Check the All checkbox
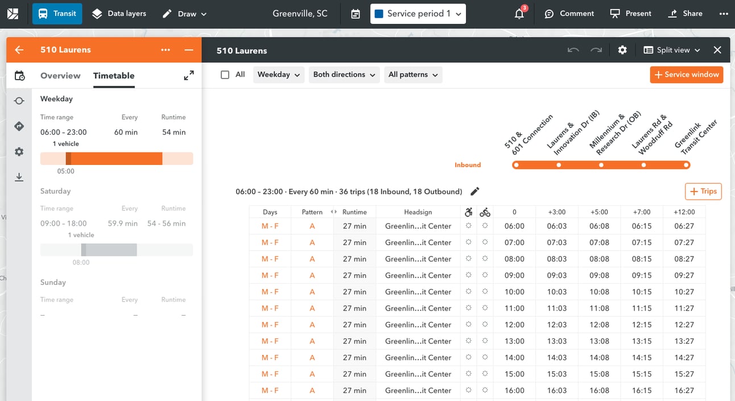 coord(225,75)
